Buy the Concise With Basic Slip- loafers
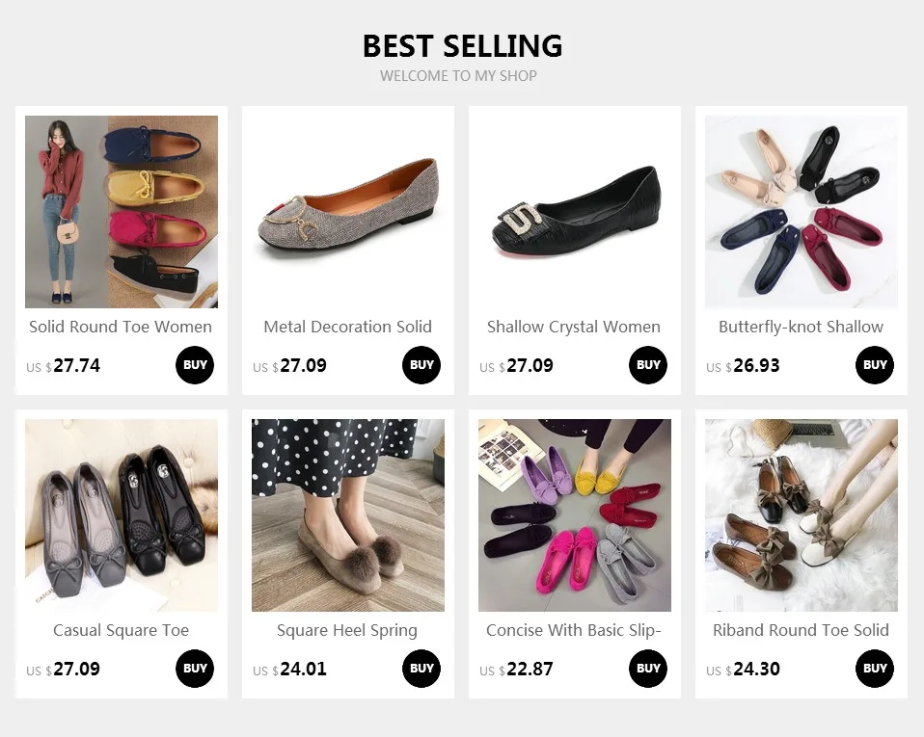Viewport: 924px width, 737px height. (x=648, y=669)
